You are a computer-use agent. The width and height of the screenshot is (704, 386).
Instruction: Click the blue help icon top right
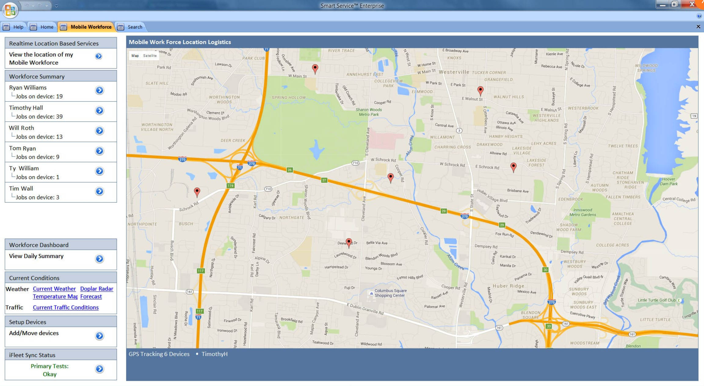tap(699, 16)
